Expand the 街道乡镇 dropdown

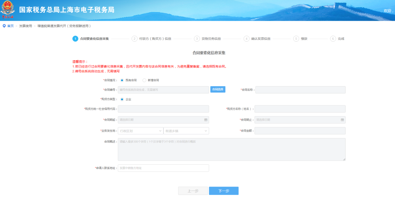186,131
